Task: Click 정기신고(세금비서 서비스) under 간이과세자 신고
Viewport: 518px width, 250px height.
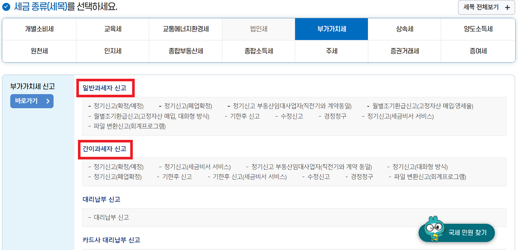Action: click(x=197, y=167)
